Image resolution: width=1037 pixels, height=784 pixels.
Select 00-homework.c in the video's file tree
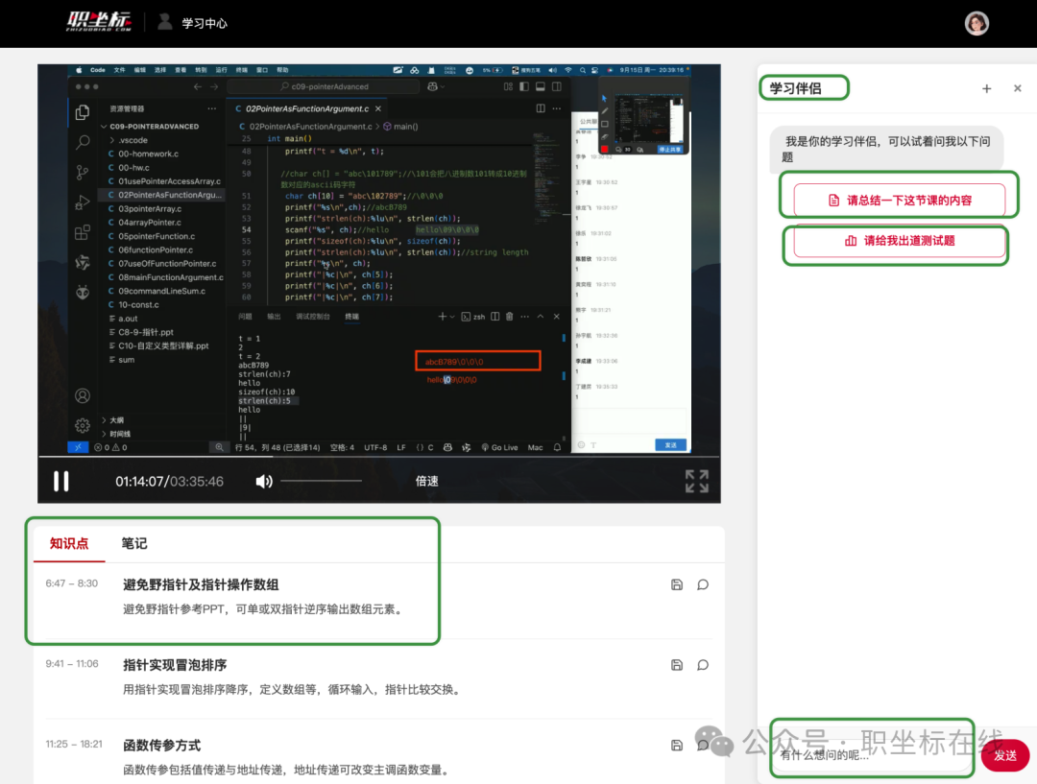[x=148, y=154]
